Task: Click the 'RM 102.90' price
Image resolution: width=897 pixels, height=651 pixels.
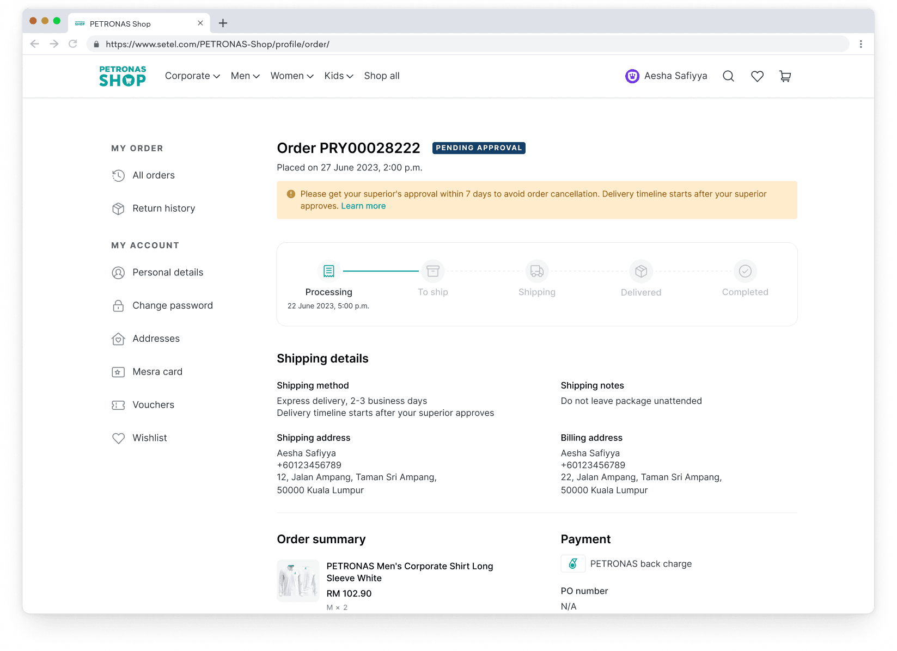Action: (x=349, y=594)
